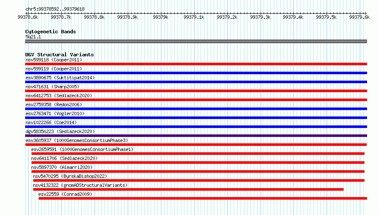Click the blue bar under esv2759358
This screenshot has width=379, height=215.
[x=196, y=109]
